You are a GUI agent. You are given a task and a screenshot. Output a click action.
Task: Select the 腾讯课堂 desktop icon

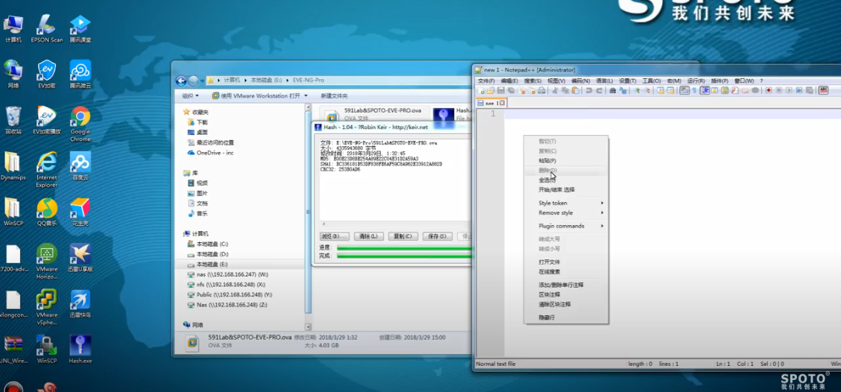click(80, 28)
